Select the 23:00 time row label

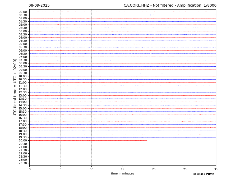tap(23, 160)
